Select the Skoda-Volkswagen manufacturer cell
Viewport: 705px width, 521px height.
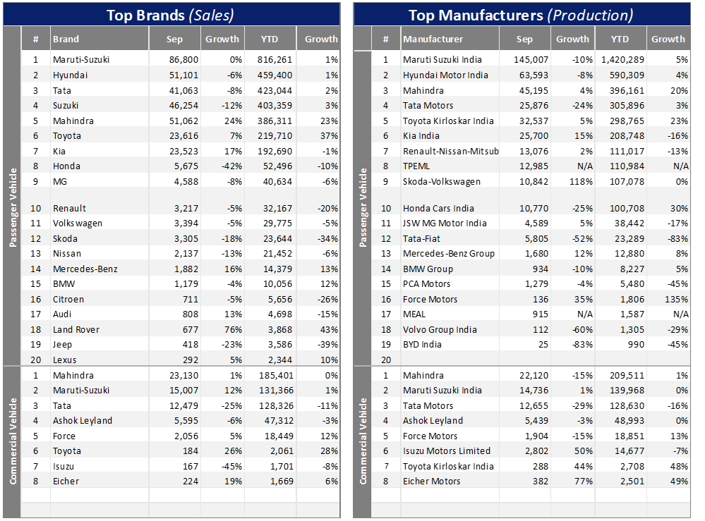tap(442, 182)
